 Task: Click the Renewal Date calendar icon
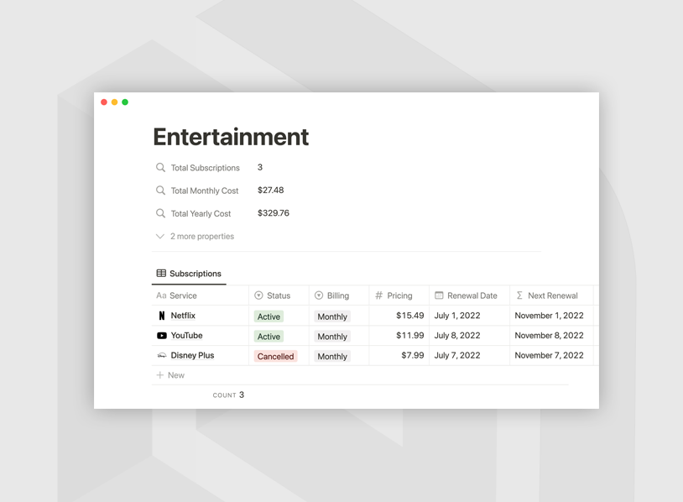[439, 295]
